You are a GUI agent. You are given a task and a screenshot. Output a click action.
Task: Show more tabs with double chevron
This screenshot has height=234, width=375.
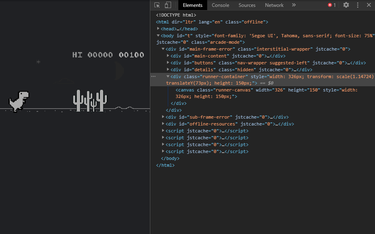(x=294, y=5)
